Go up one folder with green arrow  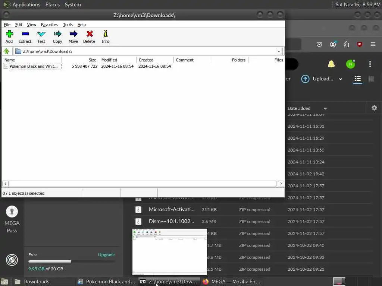(6, 51)
